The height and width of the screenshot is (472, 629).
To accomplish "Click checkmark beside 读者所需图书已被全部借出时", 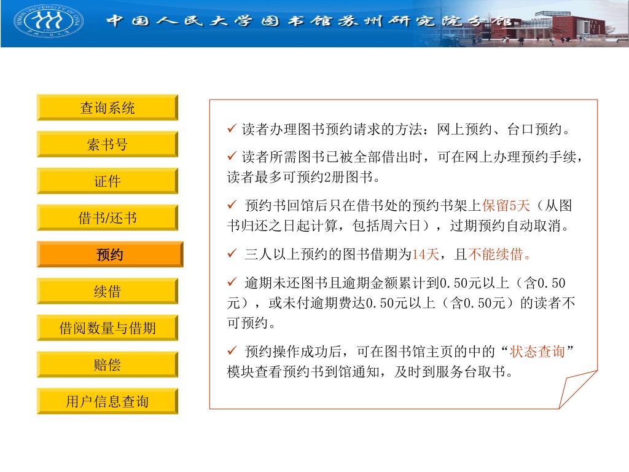I will [x=232, y=155].
